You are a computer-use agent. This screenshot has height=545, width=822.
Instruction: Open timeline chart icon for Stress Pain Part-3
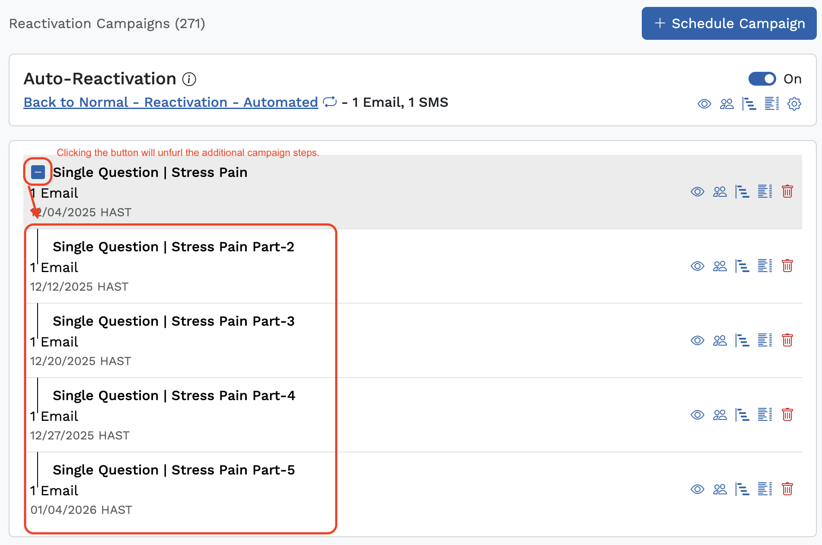click(742, 340)
